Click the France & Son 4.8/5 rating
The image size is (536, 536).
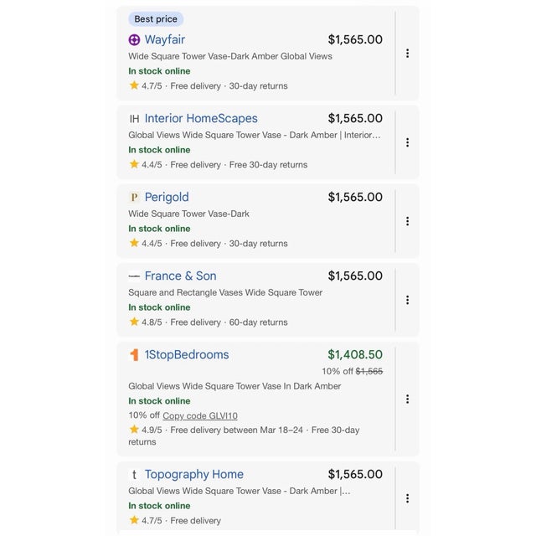146,322
